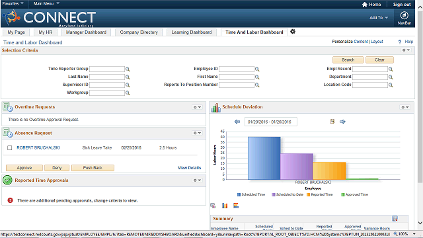Open Department lookup magnifier
The image size is (423, 238).
391,77
